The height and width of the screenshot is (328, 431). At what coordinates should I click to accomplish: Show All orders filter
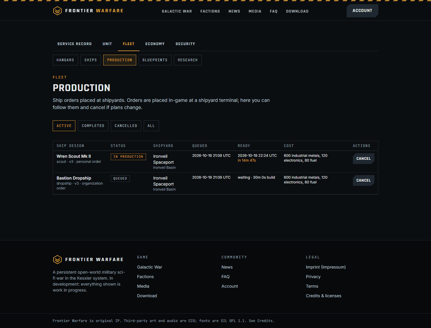click(x=151, y=126)
